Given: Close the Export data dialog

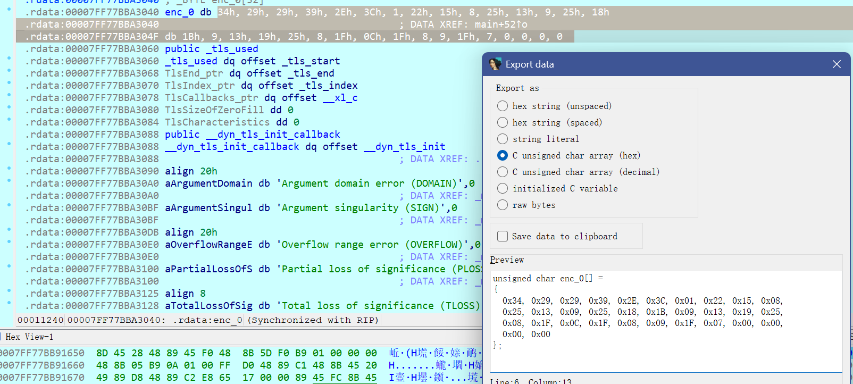Looking at the screenshot, I should point(836,64).
